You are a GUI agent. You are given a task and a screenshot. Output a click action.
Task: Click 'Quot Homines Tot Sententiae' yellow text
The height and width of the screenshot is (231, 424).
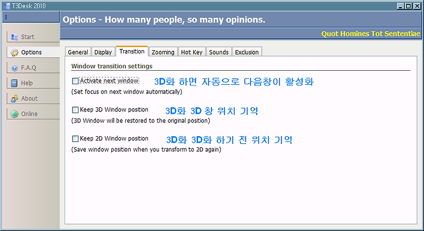click(x=371, y=34)
